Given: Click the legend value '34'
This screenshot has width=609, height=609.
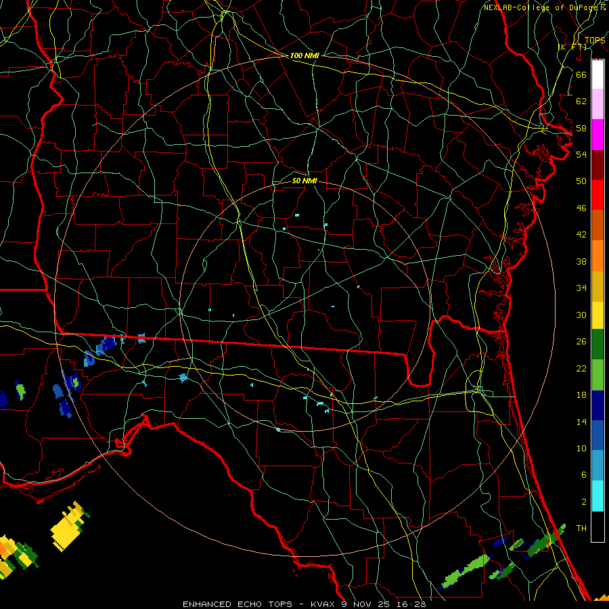Looking at the screenshot, I should click(x=581, y=288).
